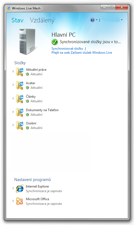Click the Osobní sync folder icon
The height and width of the screenshot is (225, 134).
(x=20, y=125)
